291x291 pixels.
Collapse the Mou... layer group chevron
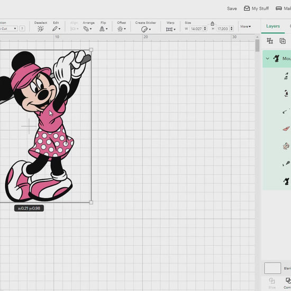pos(267,59)
